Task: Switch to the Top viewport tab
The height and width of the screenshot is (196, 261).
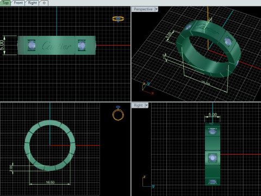Action: click(x=5, y=3)
